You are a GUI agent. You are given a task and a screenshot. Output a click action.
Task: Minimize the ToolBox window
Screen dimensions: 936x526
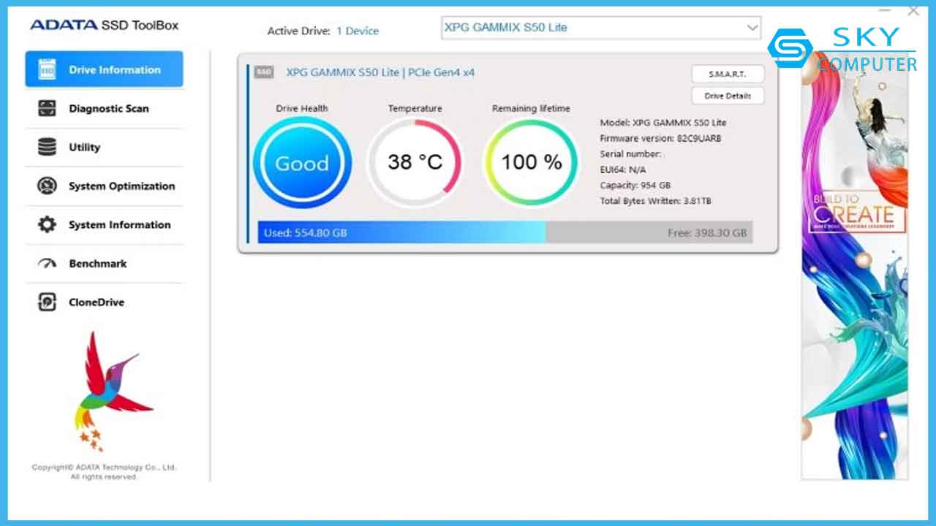tap(885, 11)
